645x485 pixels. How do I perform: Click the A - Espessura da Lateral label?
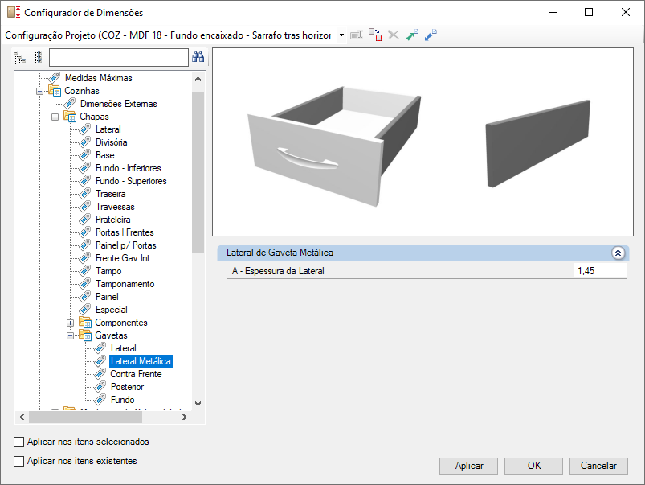click(278, 271)
